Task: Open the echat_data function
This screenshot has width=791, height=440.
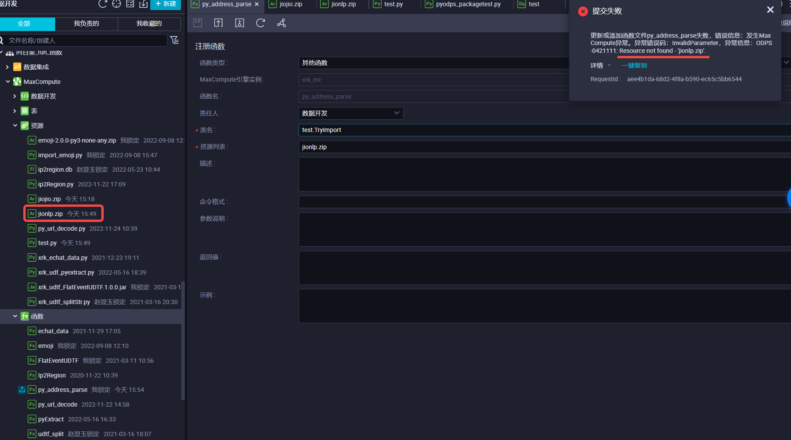Action: [x=53, y=331]
